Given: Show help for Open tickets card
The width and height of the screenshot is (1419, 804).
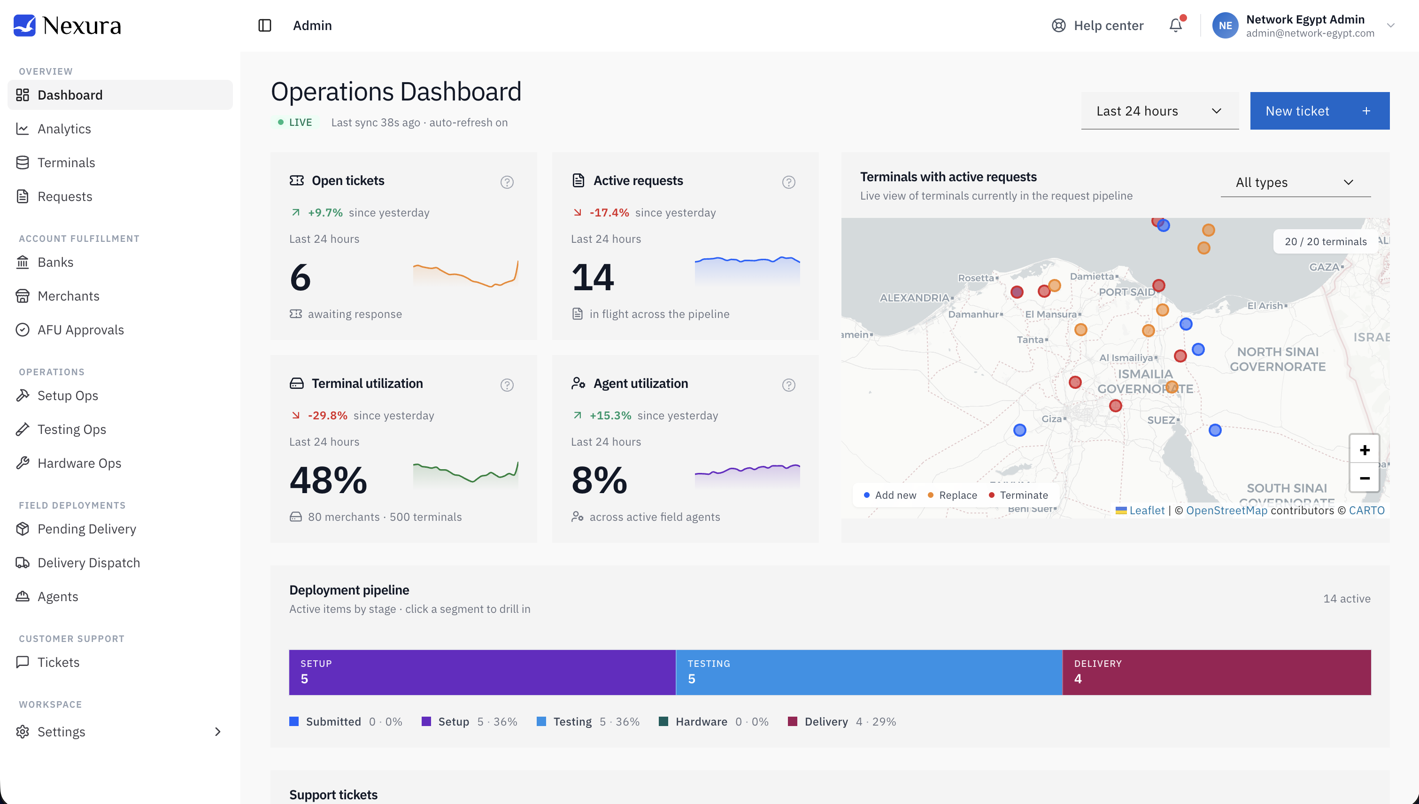Looking at the screenshot, I should (507, 182).
